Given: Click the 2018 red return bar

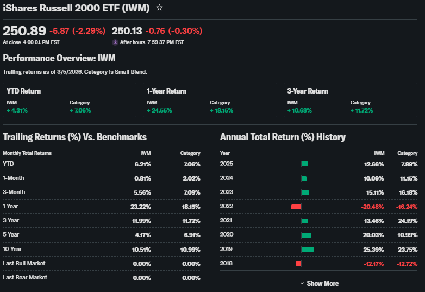Looking at the screenshot, I should coord(298,263).
